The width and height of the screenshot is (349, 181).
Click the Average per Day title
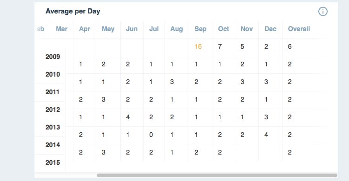(73, 11)
